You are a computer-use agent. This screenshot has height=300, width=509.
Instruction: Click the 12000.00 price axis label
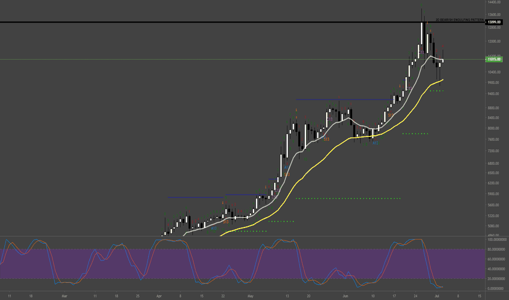click(494, 41)
